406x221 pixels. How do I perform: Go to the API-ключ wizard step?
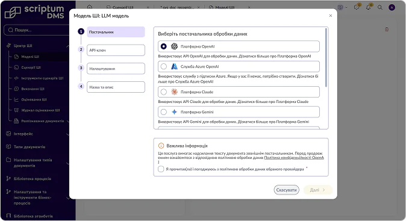116,50
